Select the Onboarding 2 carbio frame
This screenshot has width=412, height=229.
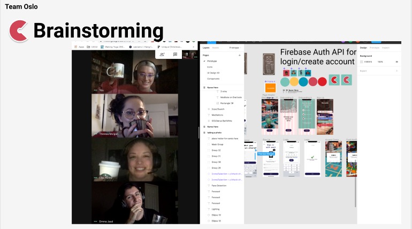coord(288,117)
